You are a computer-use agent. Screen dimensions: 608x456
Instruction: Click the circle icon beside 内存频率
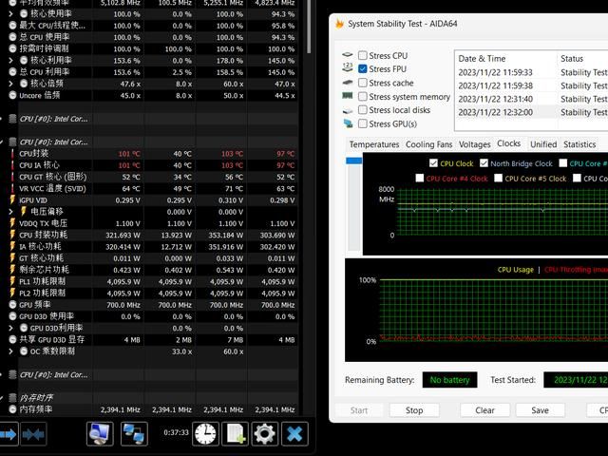[x=12, y=409]
